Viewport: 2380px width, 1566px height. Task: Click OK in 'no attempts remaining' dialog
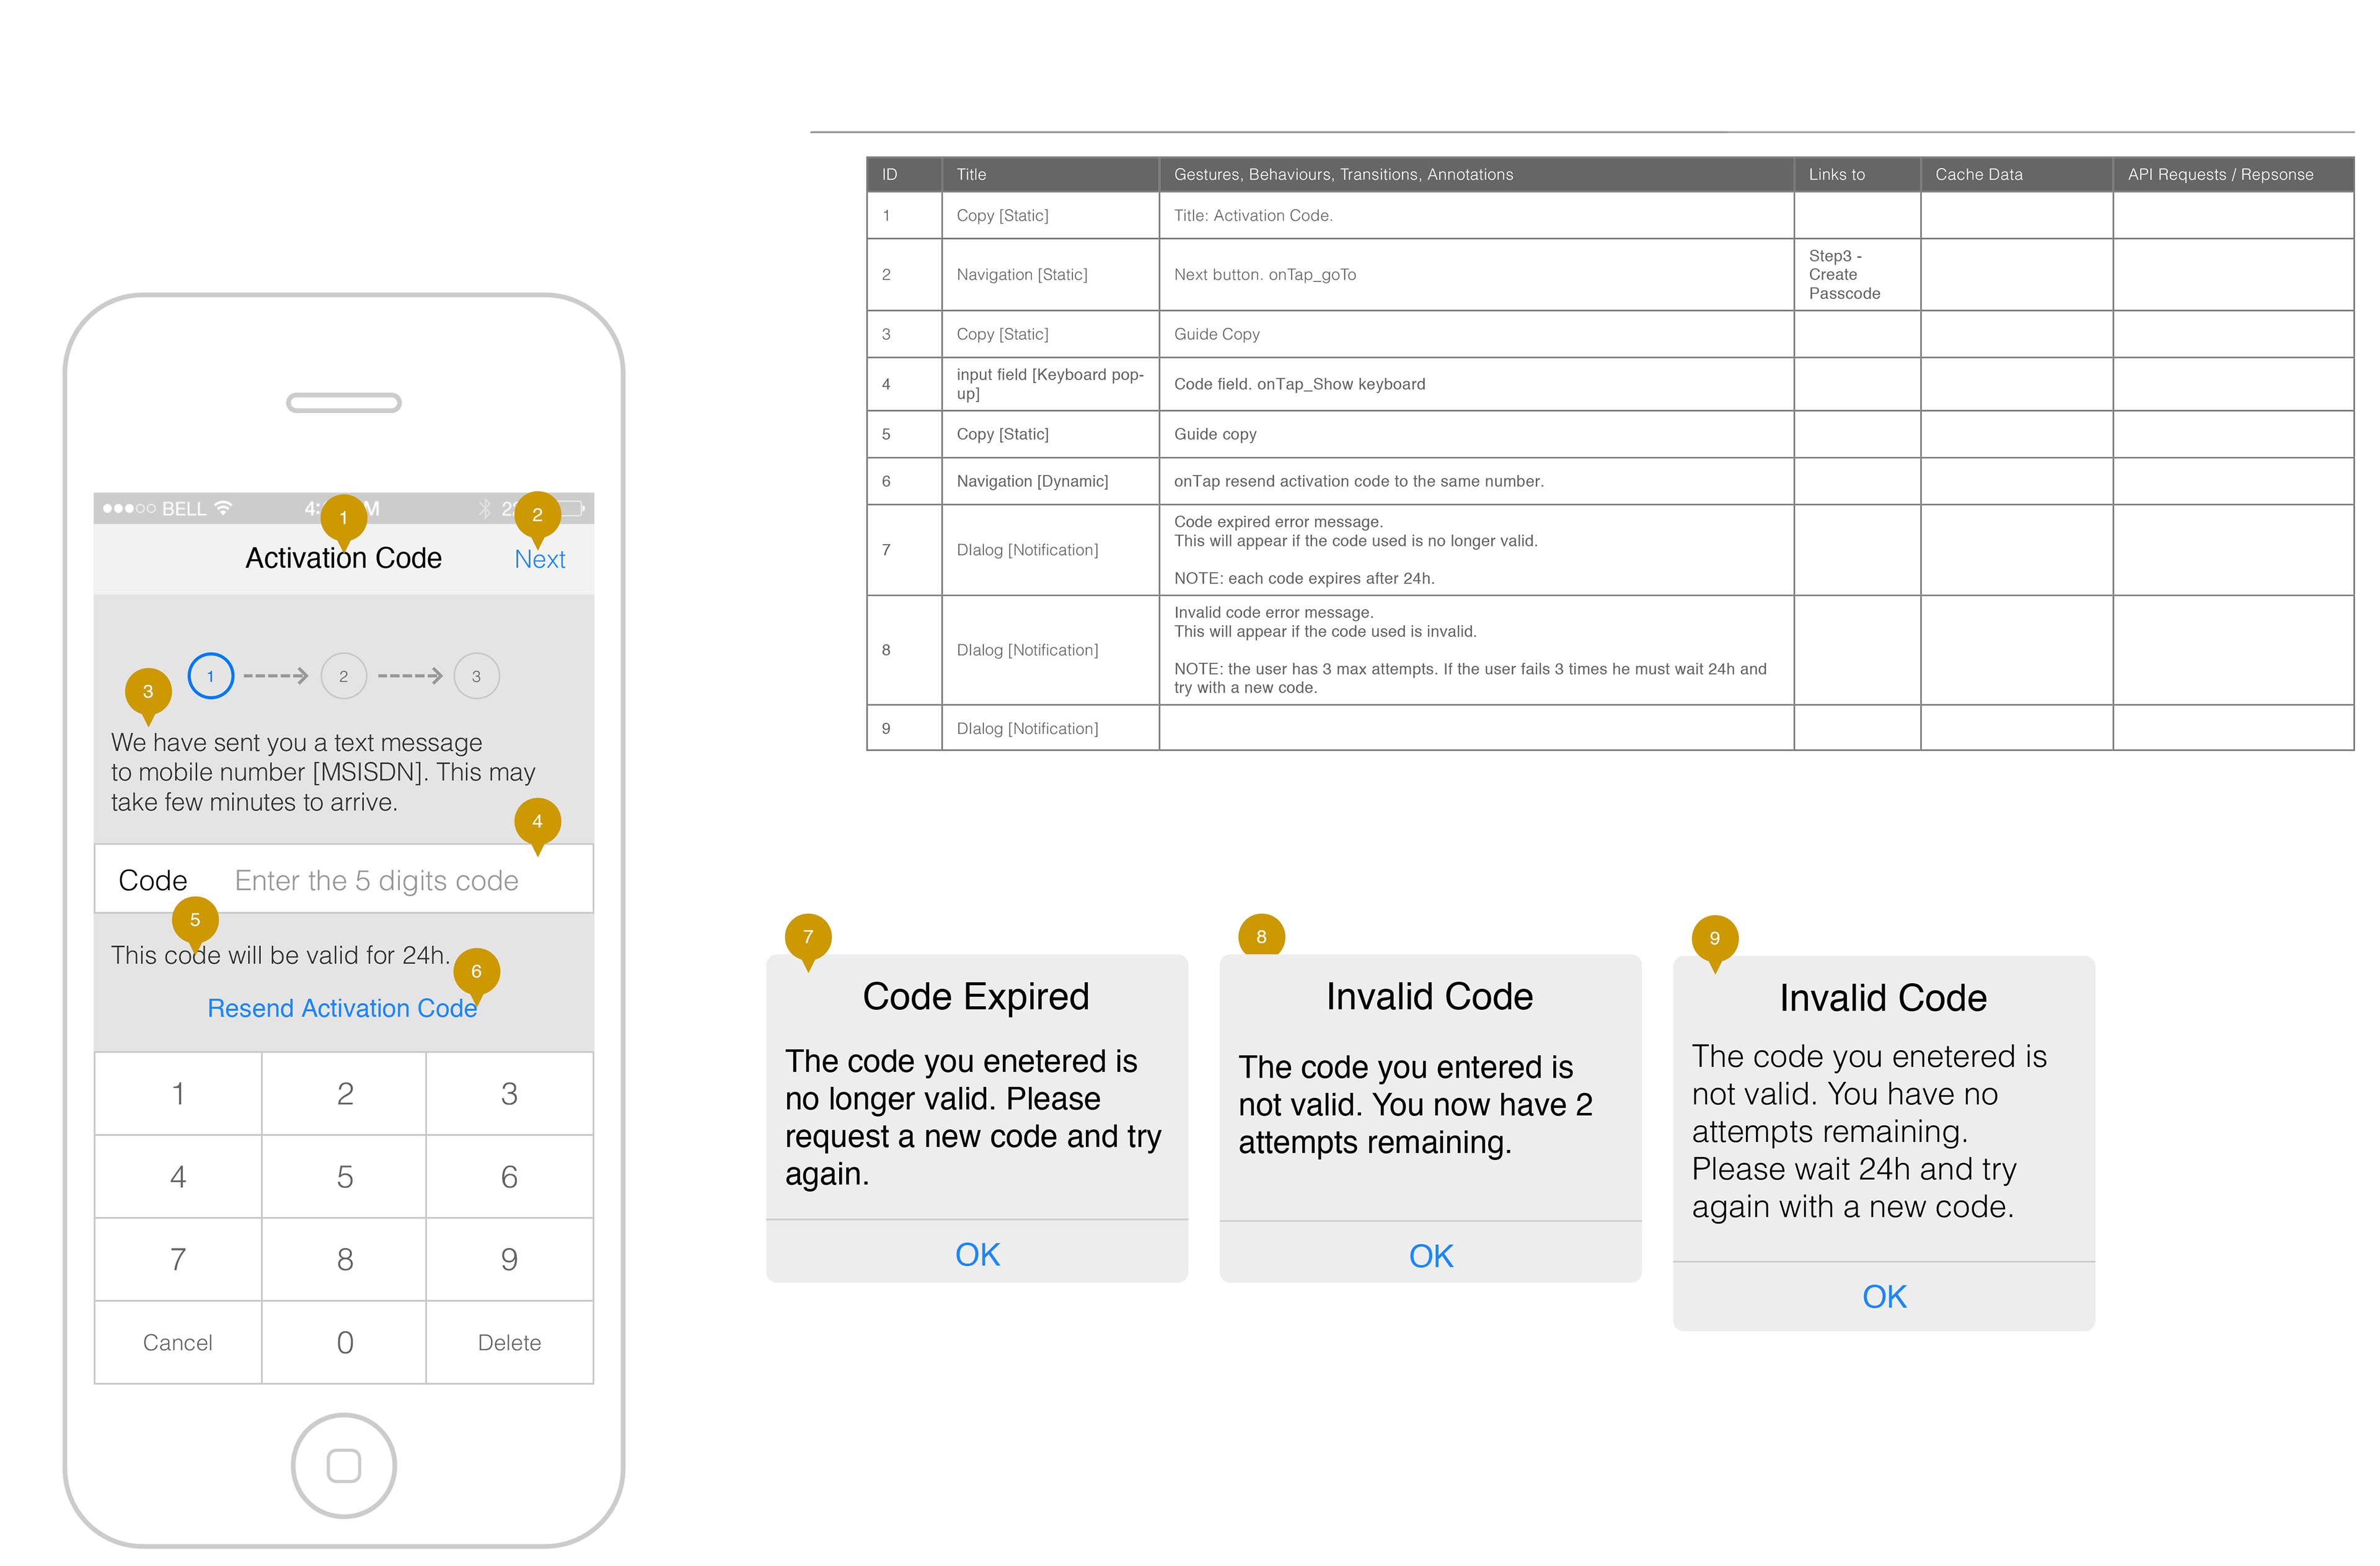(x=1884, y=1296)
